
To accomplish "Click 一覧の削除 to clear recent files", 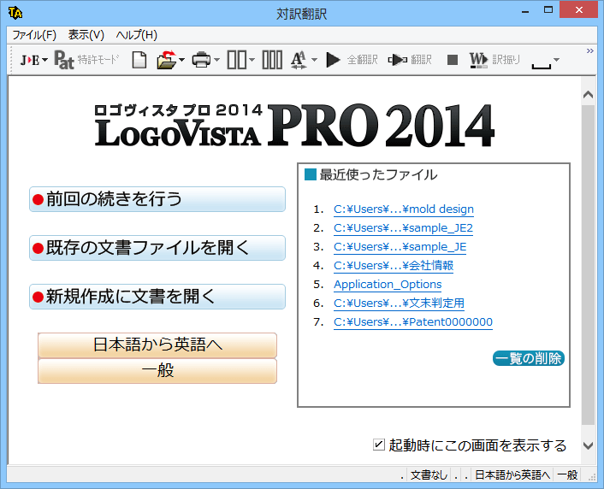I will [528, 358].
